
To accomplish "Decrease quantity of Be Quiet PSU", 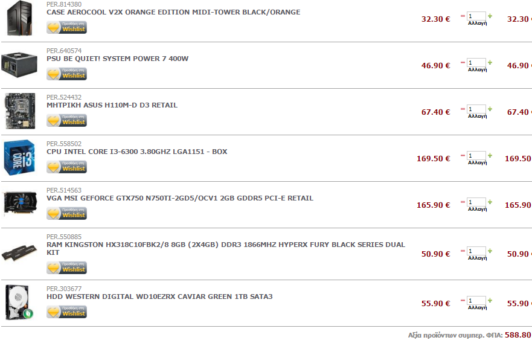I will [463, 62].
